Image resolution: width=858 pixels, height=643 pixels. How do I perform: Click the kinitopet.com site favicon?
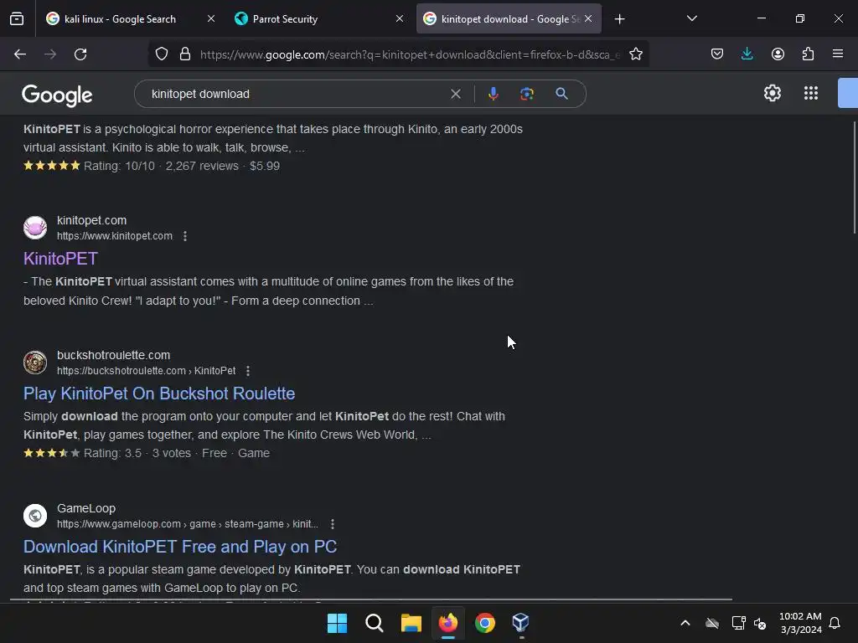click(35, 228)
